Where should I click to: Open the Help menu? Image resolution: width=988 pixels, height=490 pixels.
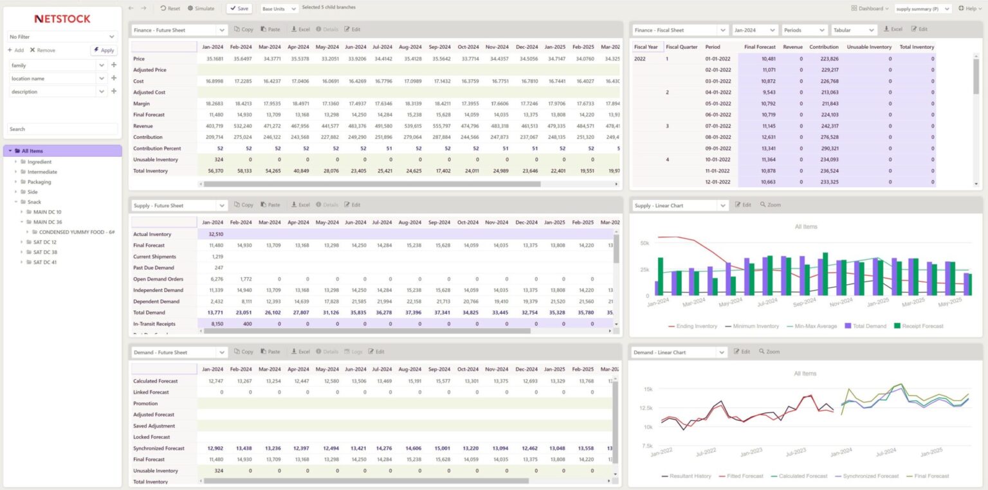tap(970, 8)
